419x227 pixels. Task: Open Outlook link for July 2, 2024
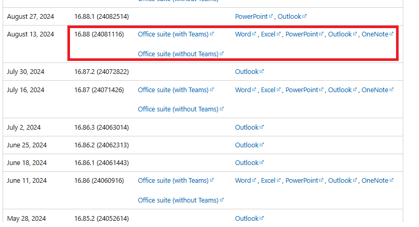click(249, 128)
